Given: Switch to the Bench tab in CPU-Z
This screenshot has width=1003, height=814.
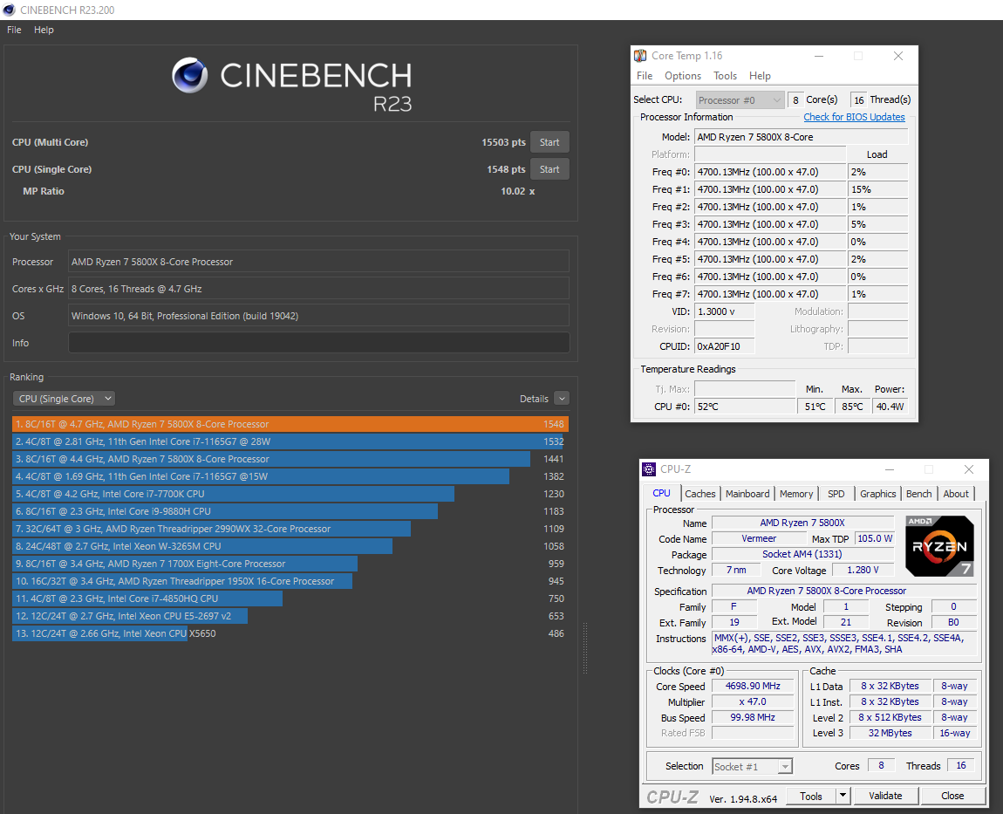Looking at the screenshot, I should click(x=918, y=494).
